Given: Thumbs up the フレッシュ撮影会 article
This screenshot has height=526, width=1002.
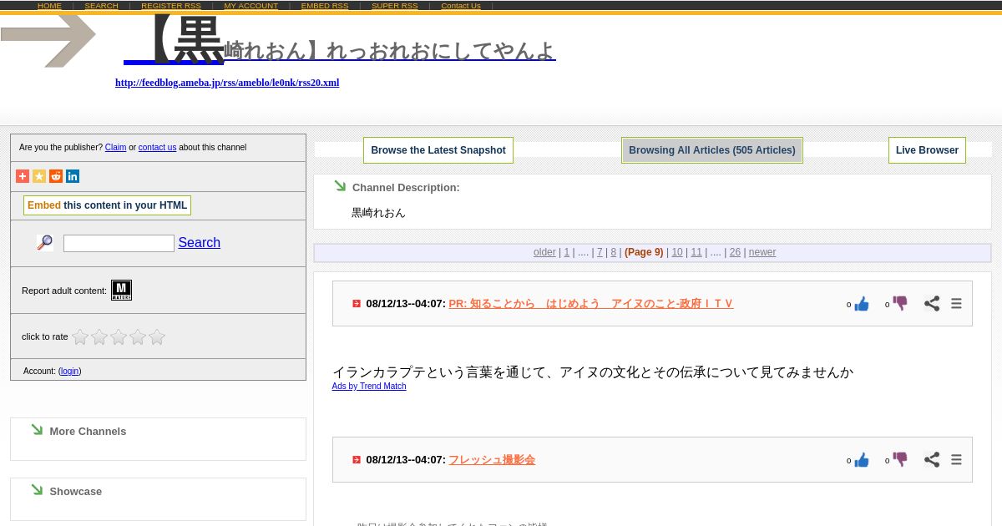Looking at the screenshot, I should pyautogui.click(x=862, y=460).
